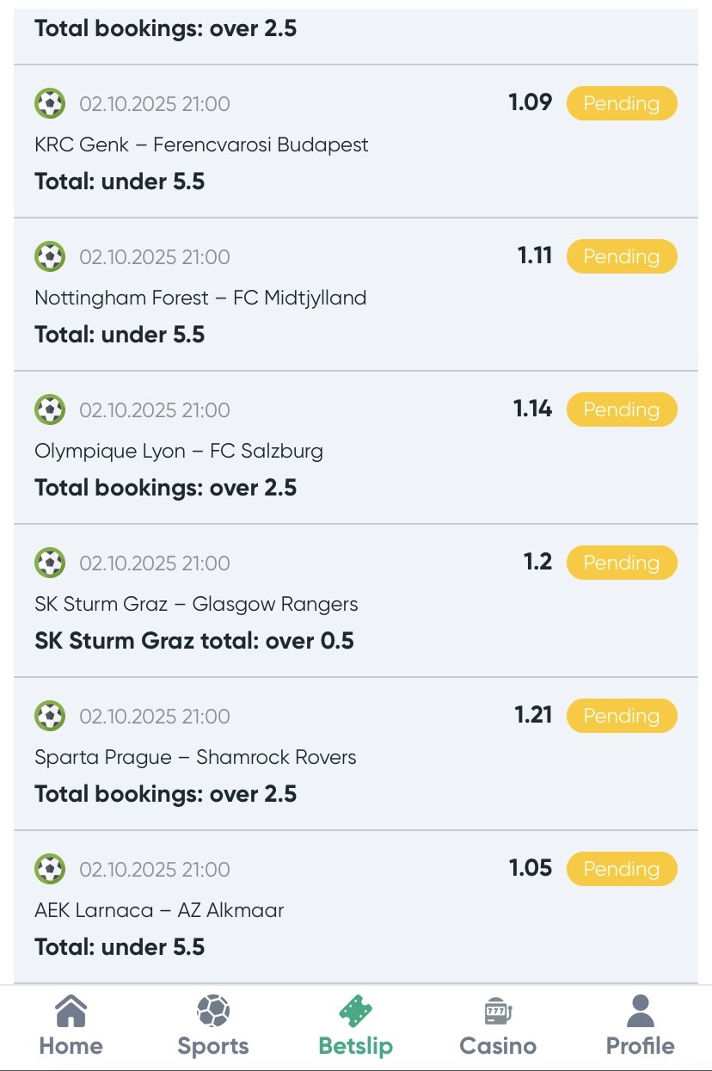Viewport: 712px width, 1071px height.
Task: Click soccer ball icon for Sturm Graz match
Action: coord(50,563)
